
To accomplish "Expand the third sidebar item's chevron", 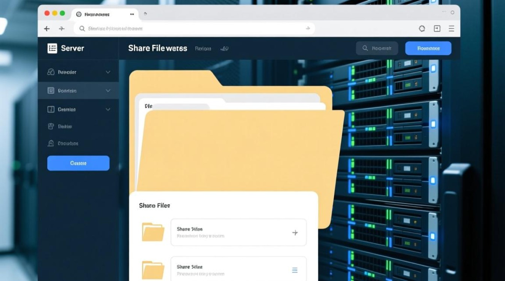I will [108, 109].
